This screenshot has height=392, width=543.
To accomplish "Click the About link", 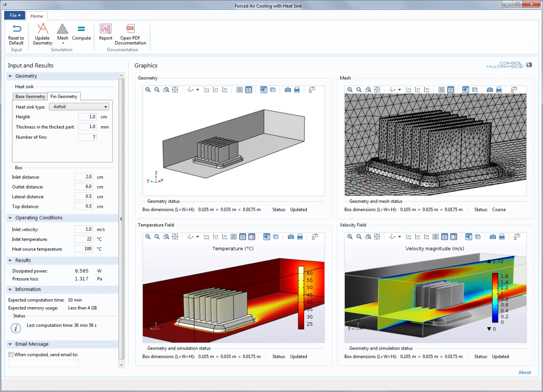I will pyautogui.click(x=525, y=372).
